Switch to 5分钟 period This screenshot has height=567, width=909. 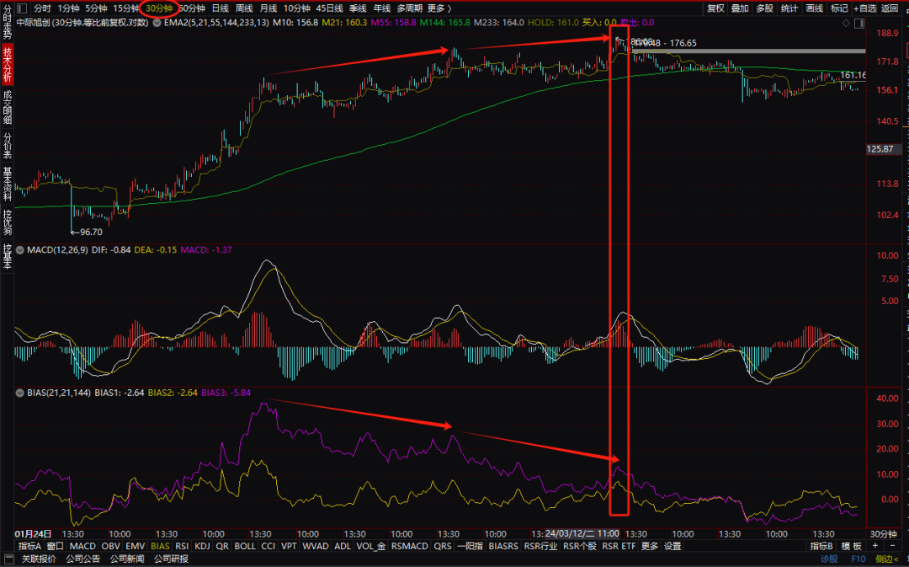point(96,8)
